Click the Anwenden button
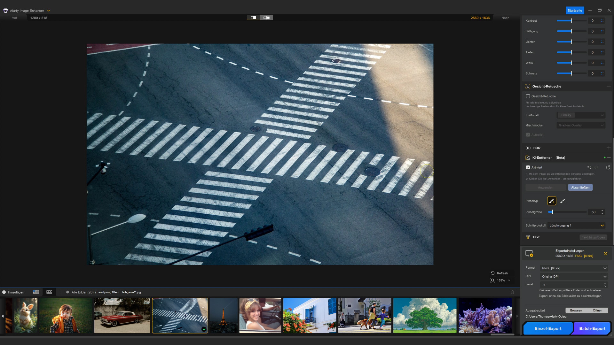 coord(546,188)
